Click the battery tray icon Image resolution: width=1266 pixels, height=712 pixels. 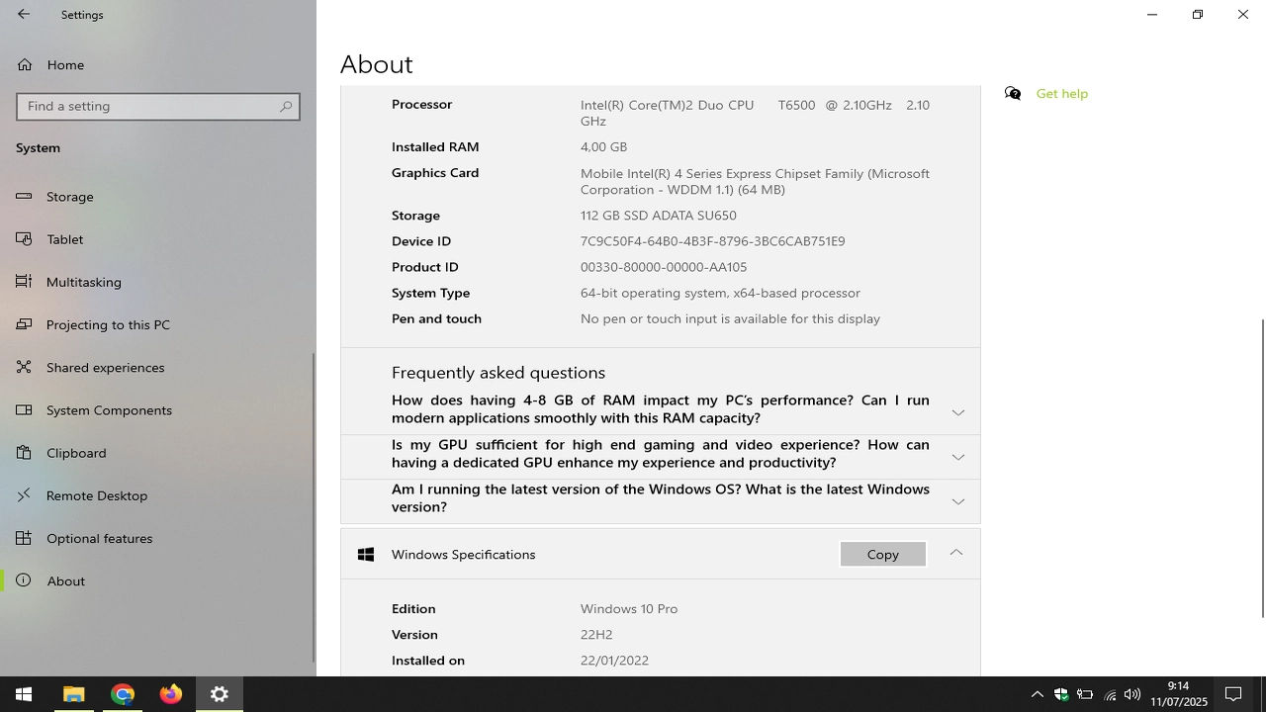coord(1085,694)
